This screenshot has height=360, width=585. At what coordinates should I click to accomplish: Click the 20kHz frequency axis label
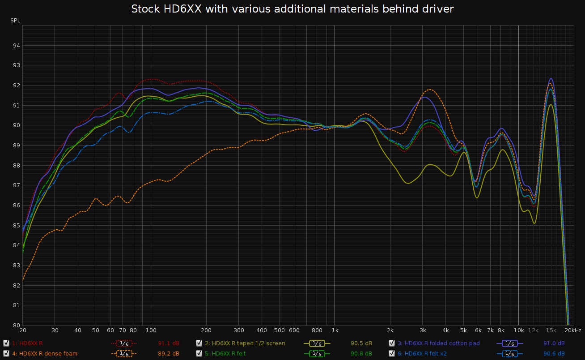click(572, 330)
